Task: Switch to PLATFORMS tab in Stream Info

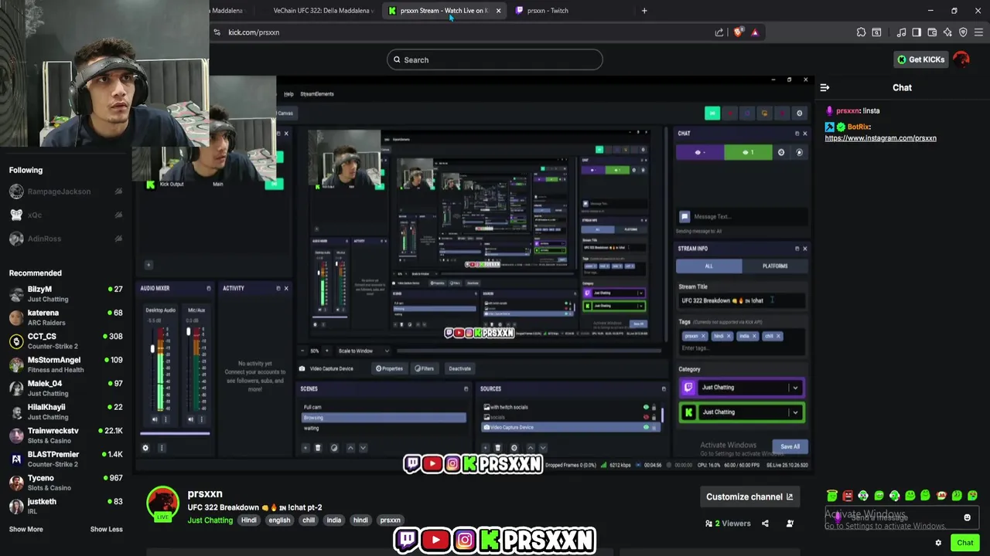Action: pos(775,266)
